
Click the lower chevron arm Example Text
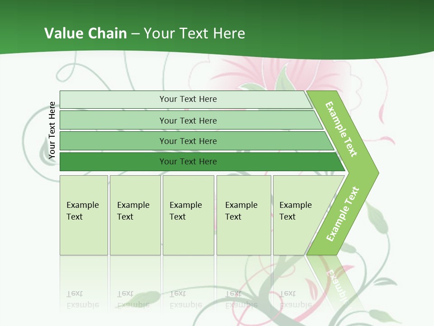pyautogui.click(x=342, y=214)
